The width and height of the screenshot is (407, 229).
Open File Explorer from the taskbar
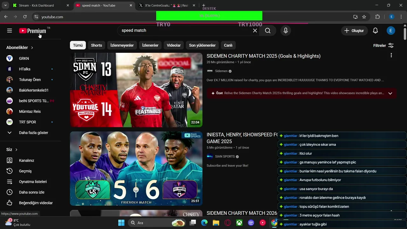(216, 223)
